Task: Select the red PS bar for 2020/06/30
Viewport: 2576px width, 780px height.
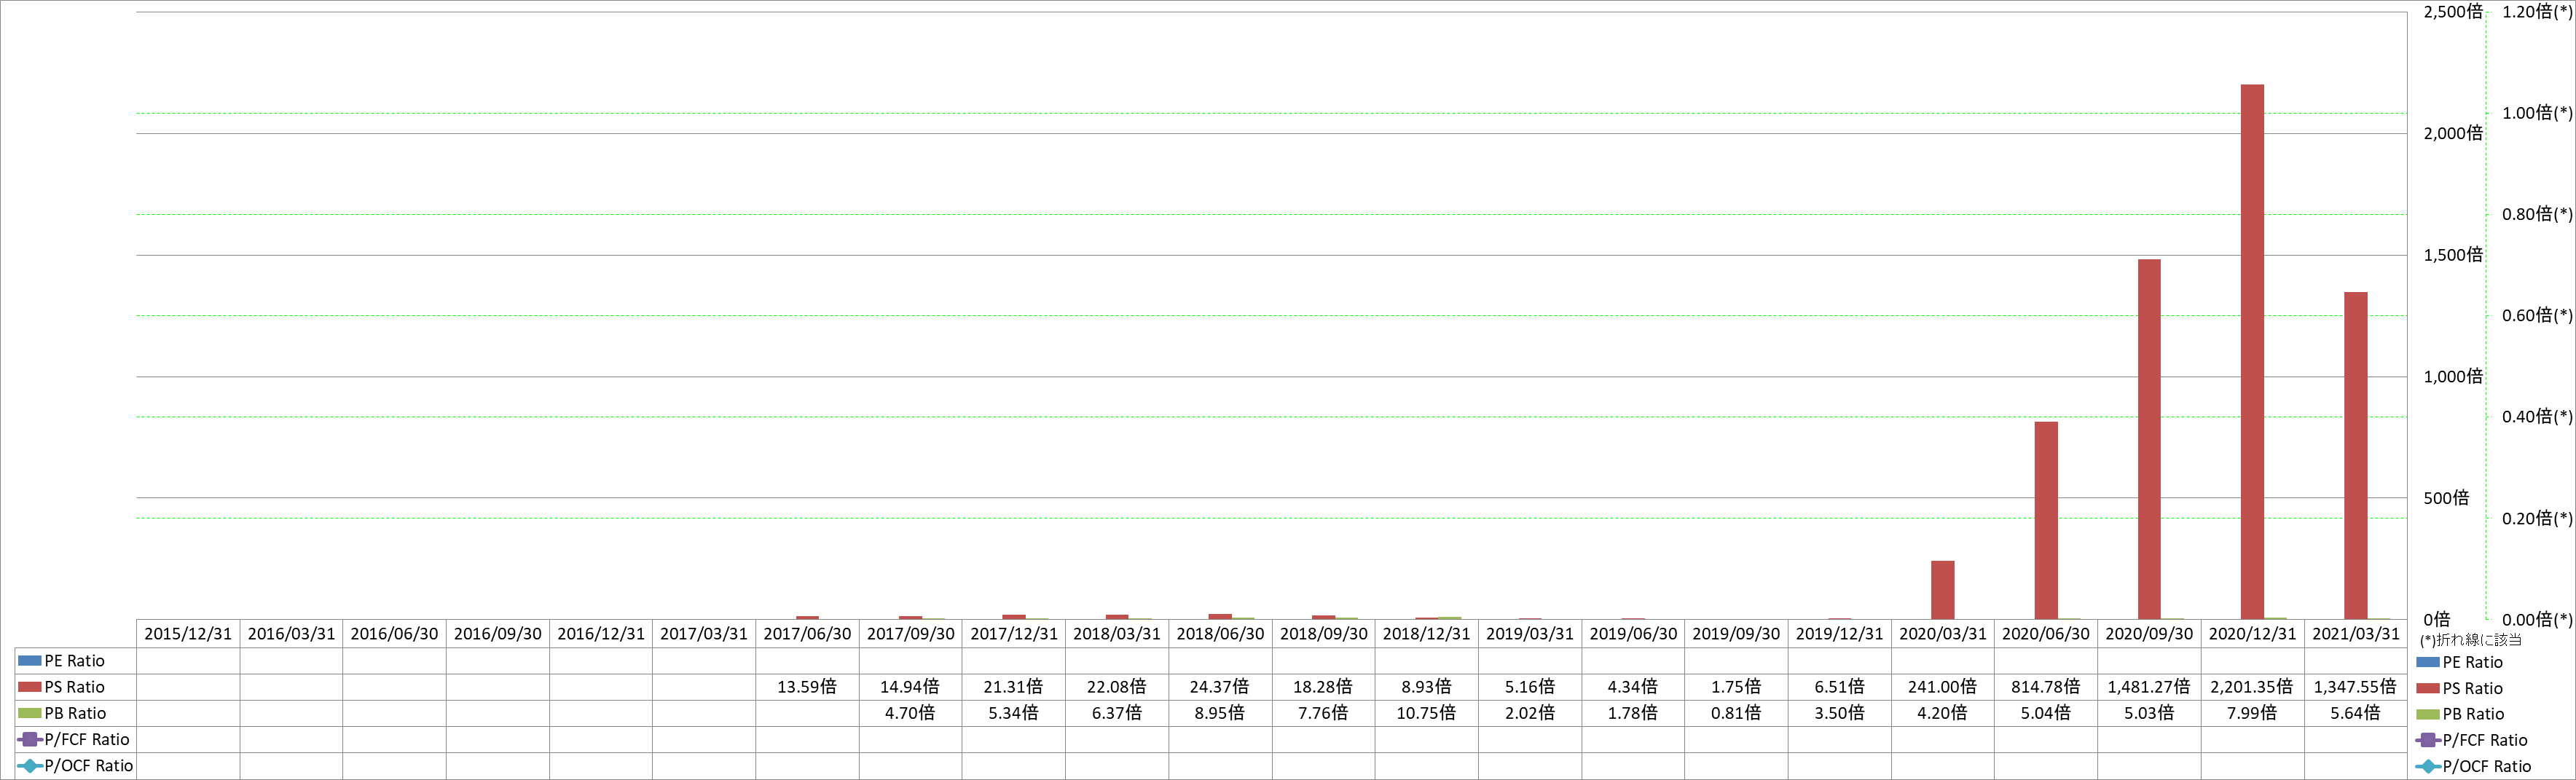Action: point(2046,520)
